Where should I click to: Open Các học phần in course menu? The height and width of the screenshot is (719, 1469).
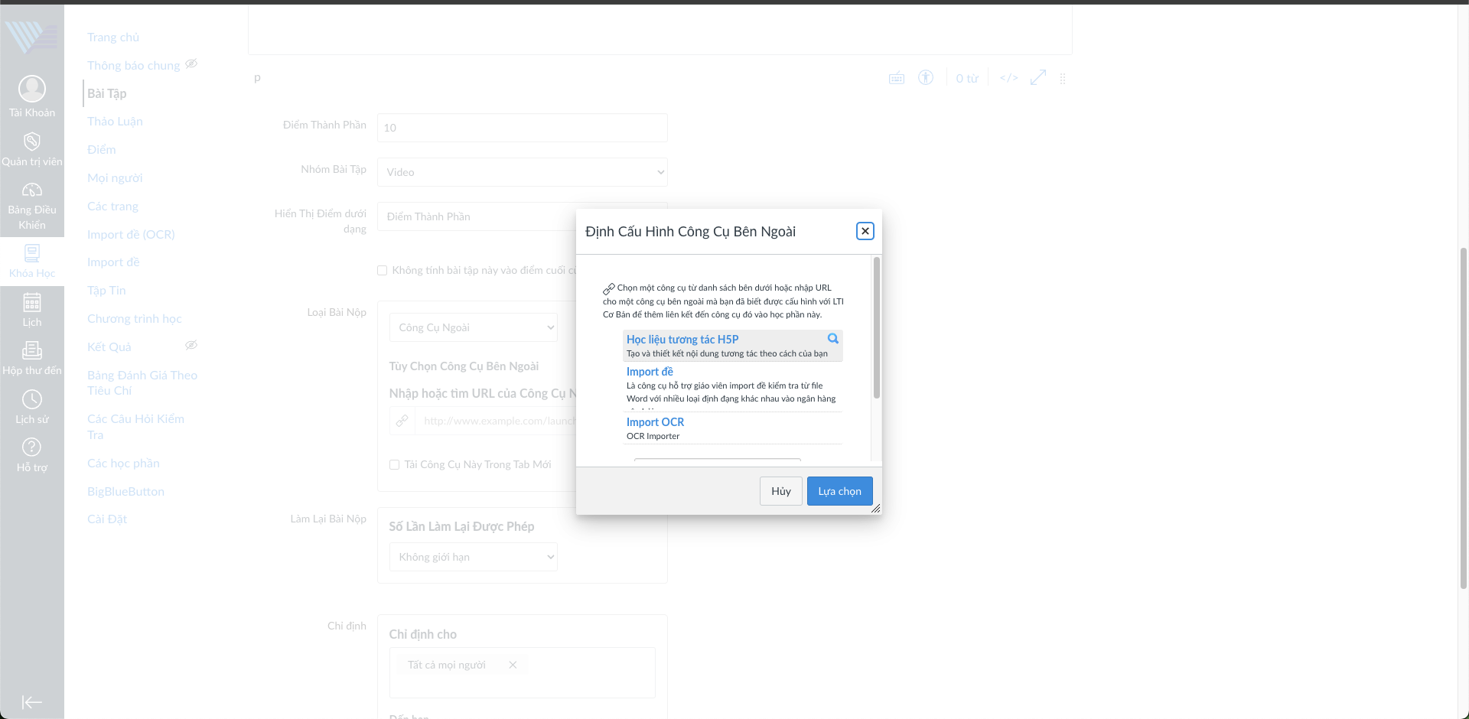click(x=123, y=464)
